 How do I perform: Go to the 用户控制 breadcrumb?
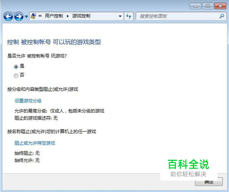[x=54, y=16]
